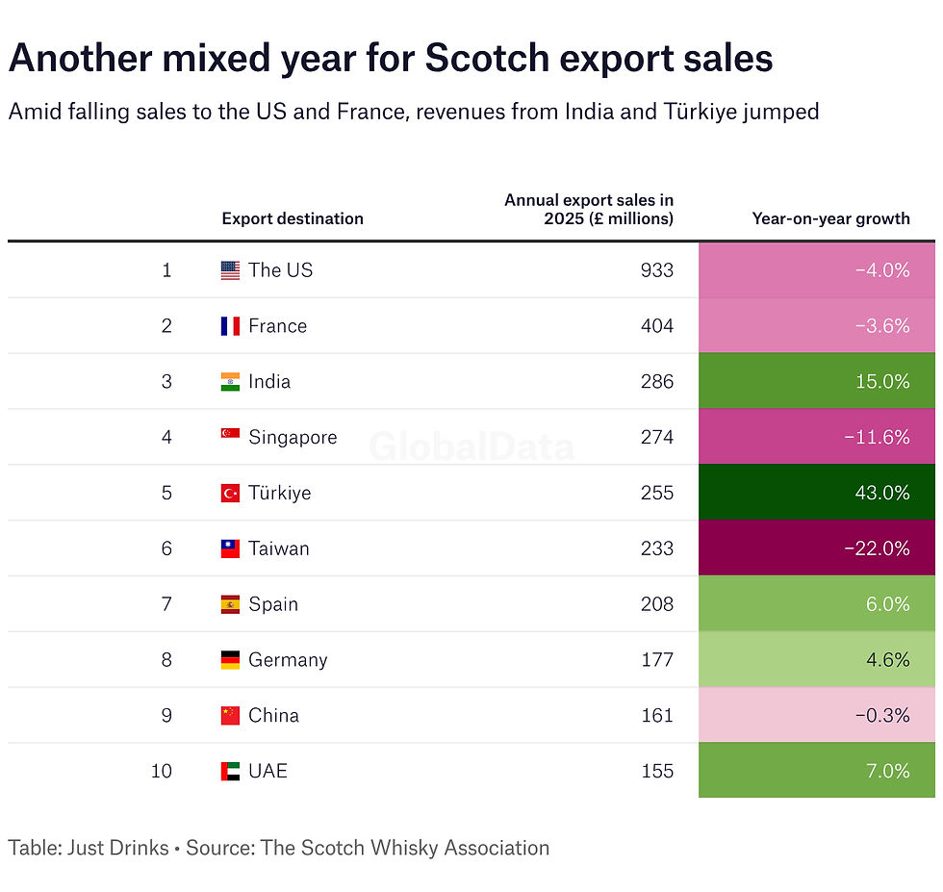Click the 933 sales value for the US
This screenshot has height=892, width=943.
[656, 270]
